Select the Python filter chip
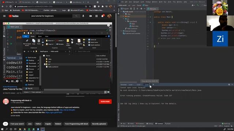 click(x=38, y=124)
